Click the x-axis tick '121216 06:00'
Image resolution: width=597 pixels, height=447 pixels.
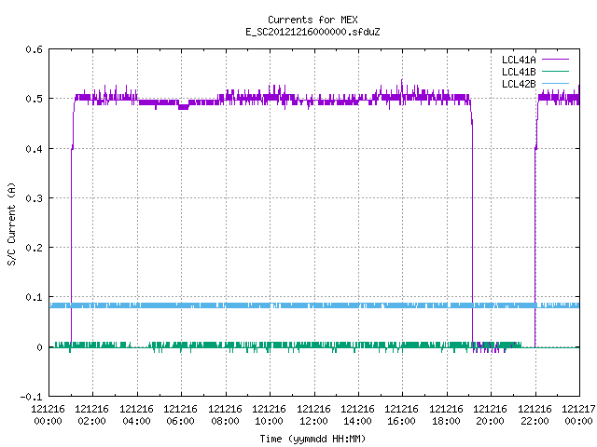pyautogui.click(x=180, y=415)
